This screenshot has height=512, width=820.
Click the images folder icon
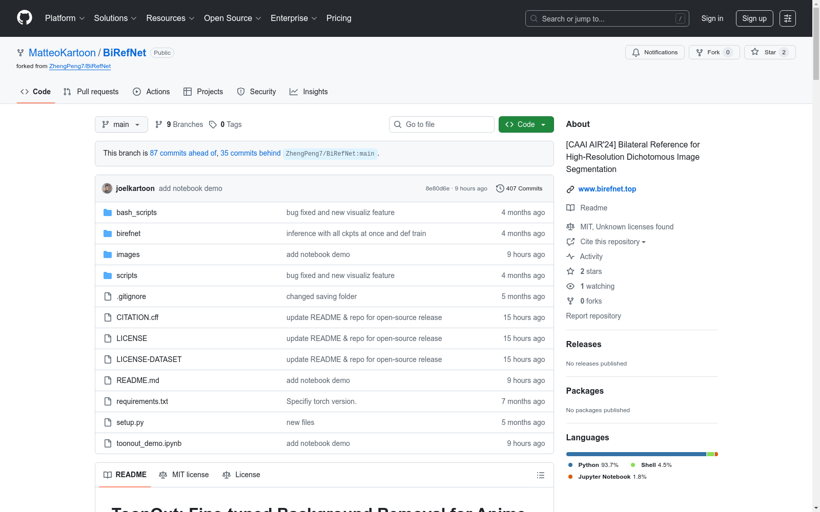[108, 254]
